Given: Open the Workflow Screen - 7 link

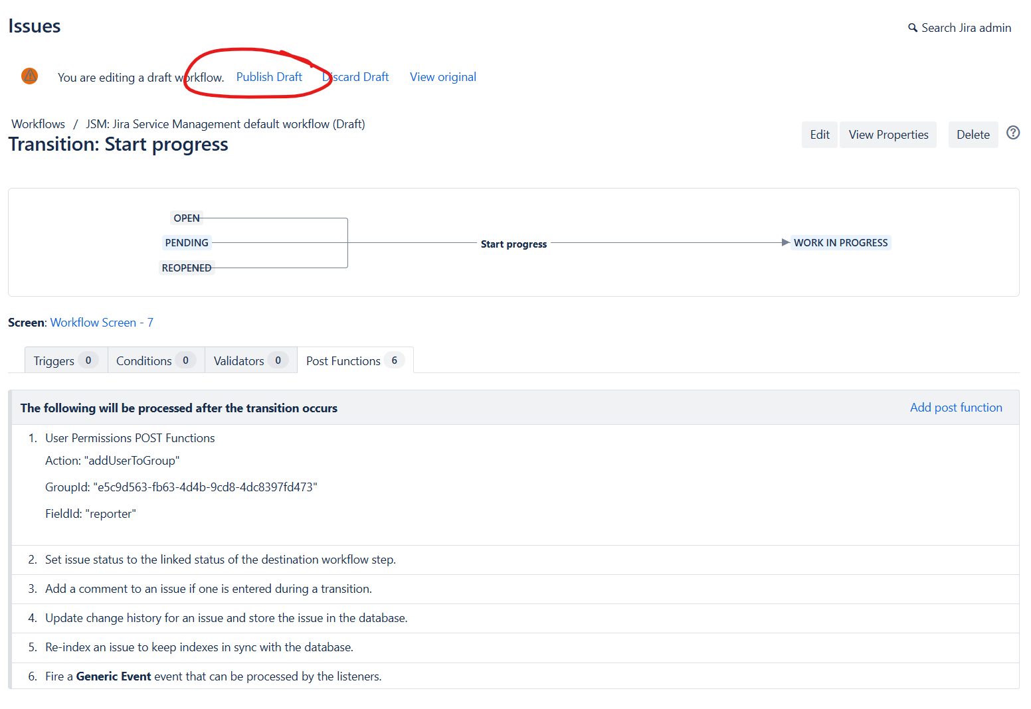Looking at the screenshot, I should [x=102, y=323].
